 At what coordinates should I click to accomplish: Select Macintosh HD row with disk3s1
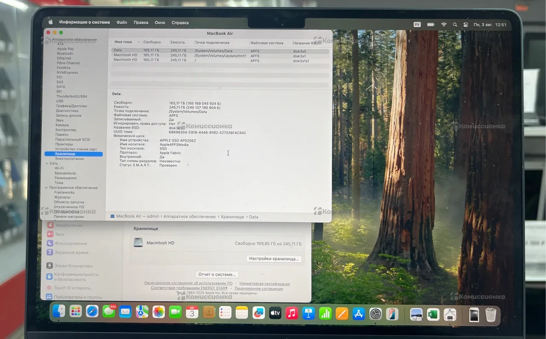click(x=220, y=55)
